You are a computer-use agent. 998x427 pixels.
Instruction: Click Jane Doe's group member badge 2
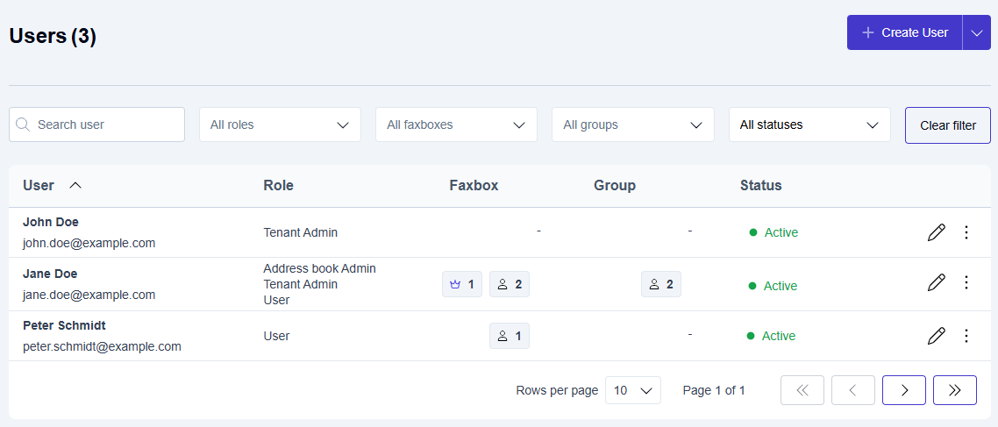[660, 284]
